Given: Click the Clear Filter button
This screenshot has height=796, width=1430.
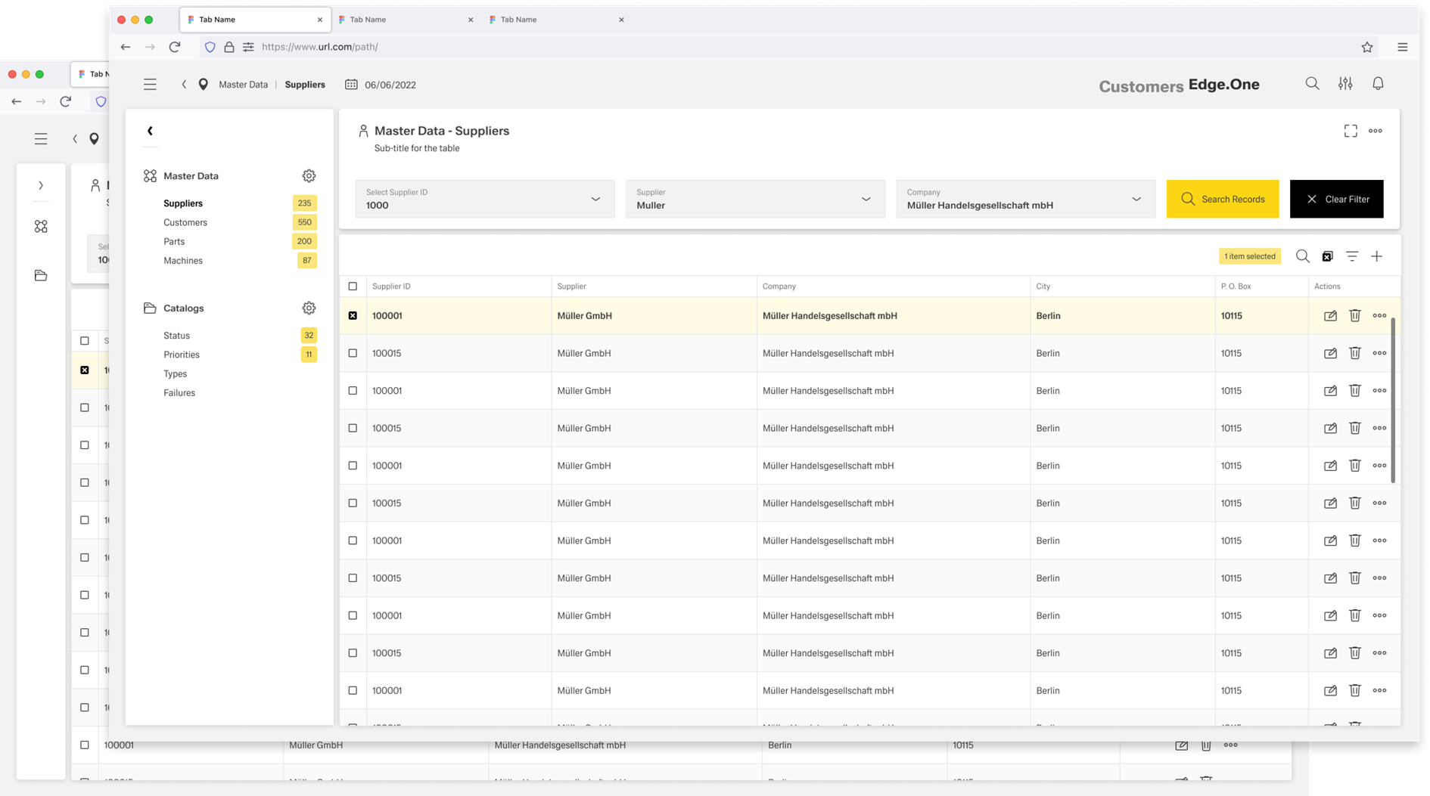Looking at the screenshot, I should pyautogui.click(x=1335, y=199).
